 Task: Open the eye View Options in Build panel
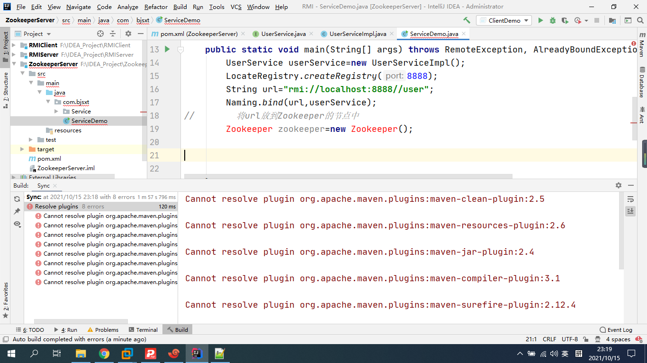pos(17,224)
